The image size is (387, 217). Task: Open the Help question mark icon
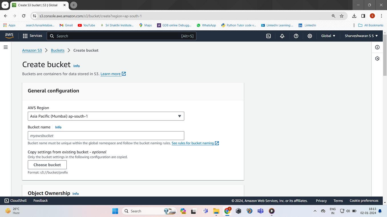[296, 36]
